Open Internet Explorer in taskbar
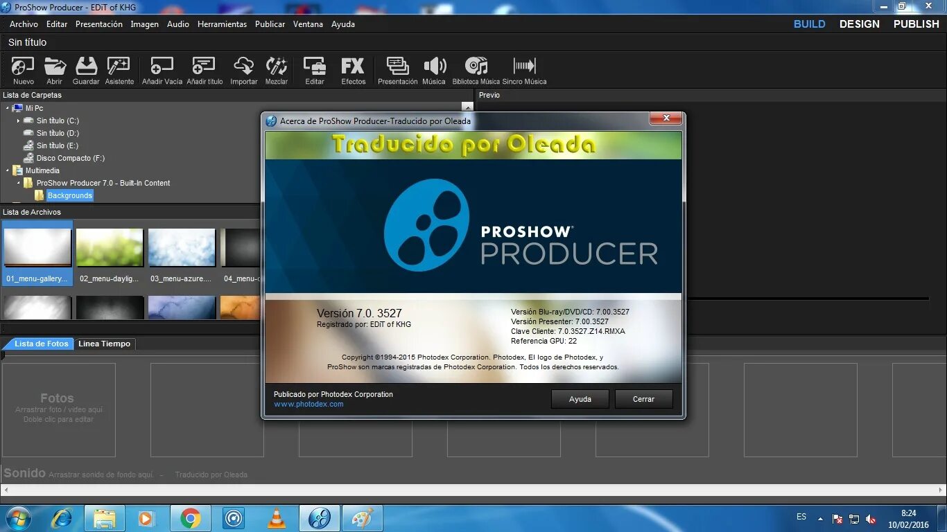The width and height of the screenshot is (947, 532). point(61,518)
